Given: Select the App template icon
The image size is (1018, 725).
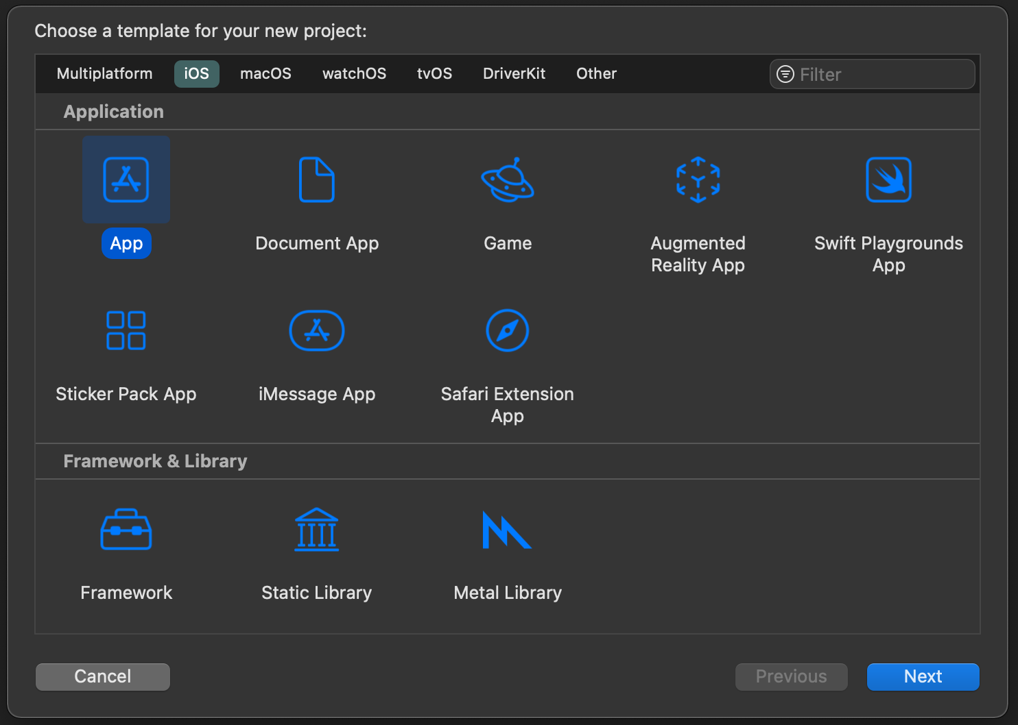Looking at the screenshot, I should (x=126, y=180).
